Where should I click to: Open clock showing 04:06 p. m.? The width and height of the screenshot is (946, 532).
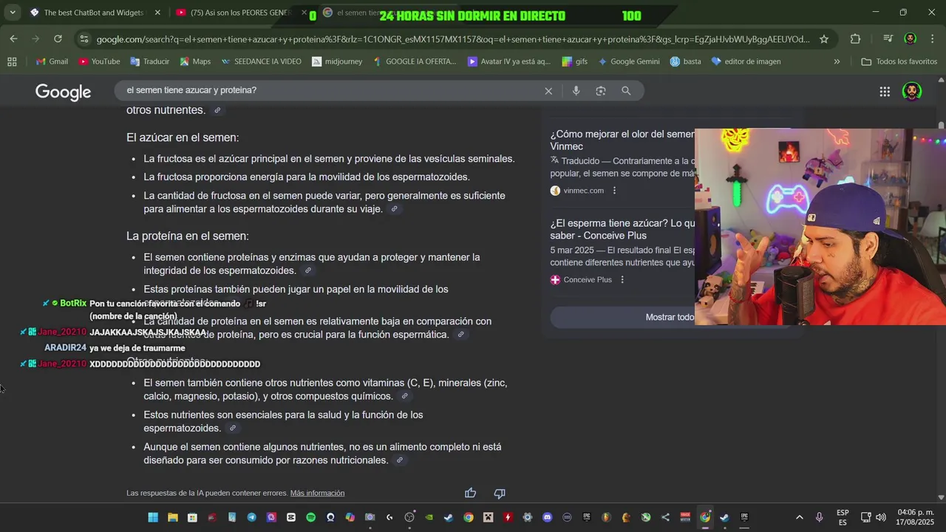(x=916, y=517)
